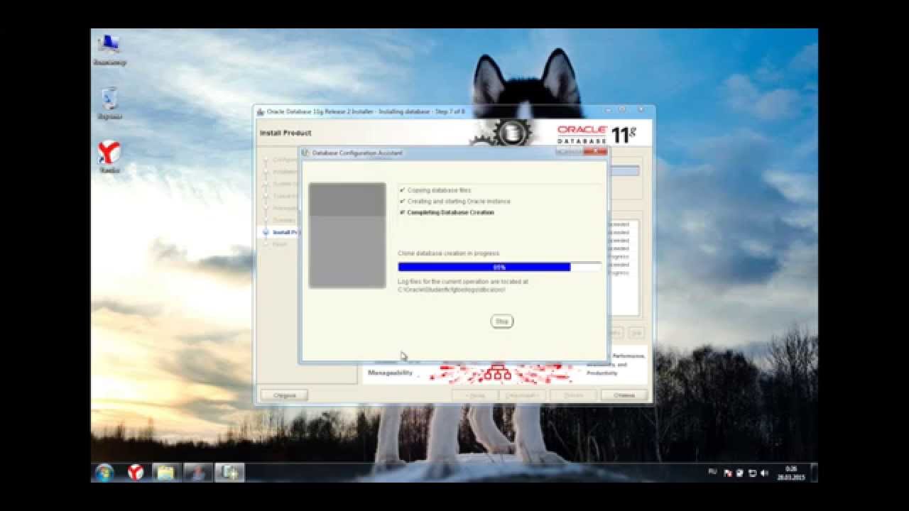Open the Computer desktop icon
Image resolution: width=909 pixels, height=511 pixels.
click(x=109, y=50)
